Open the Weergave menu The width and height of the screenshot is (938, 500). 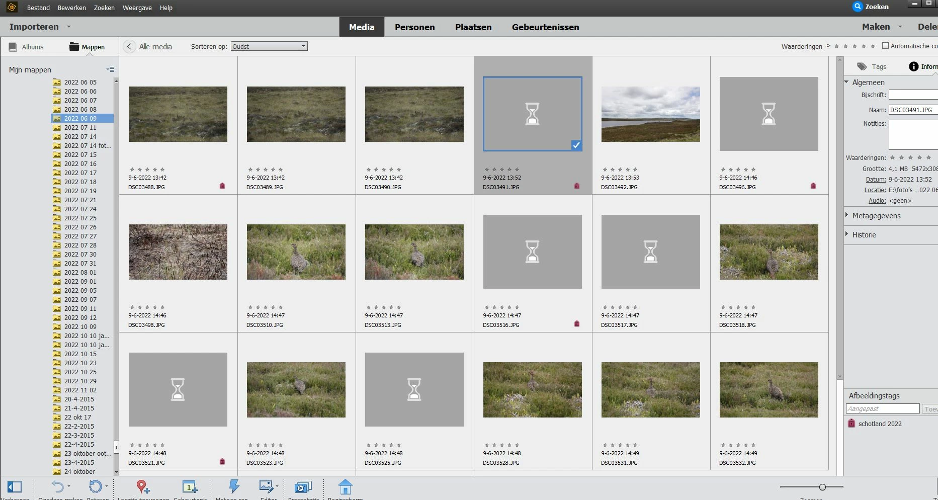pyautogui.click(x=137, y=8)
